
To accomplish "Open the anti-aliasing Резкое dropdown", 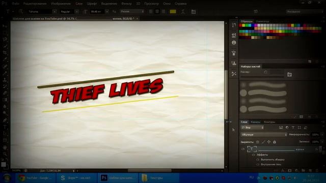I will [x=132, y=12].
